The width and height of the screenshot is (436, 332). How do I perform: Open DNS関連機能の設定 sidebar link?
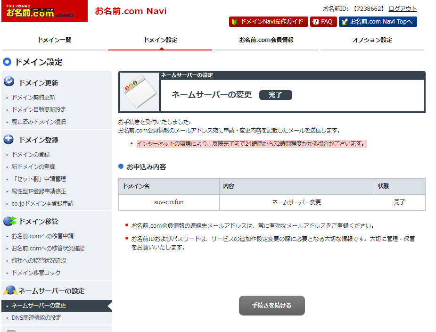36,318
